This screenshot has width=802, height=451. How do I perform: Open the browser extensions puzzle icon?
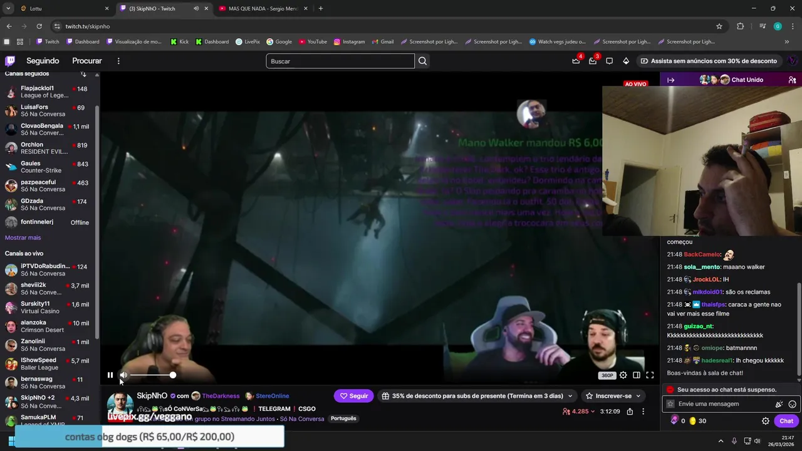point(740,26)
